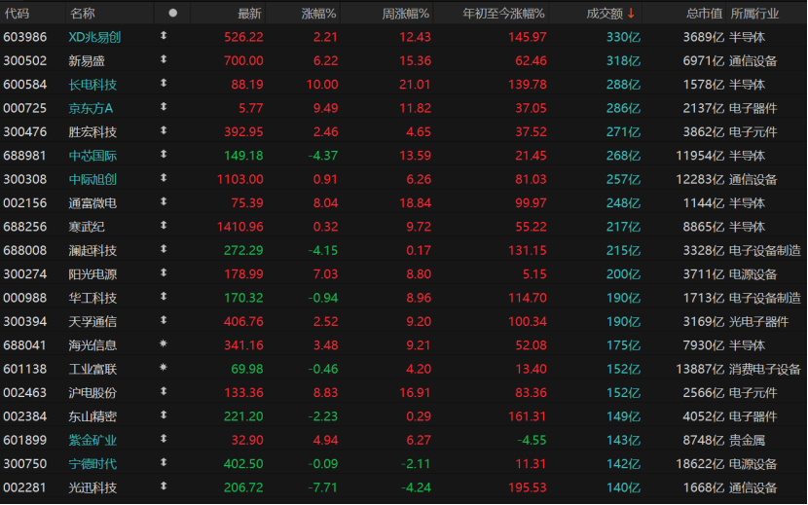The width and height of the screenshot is (808, 505).
Task: Click the star icon in 工业富联 row
Action: pyautogui.click(x=164, y=367)
